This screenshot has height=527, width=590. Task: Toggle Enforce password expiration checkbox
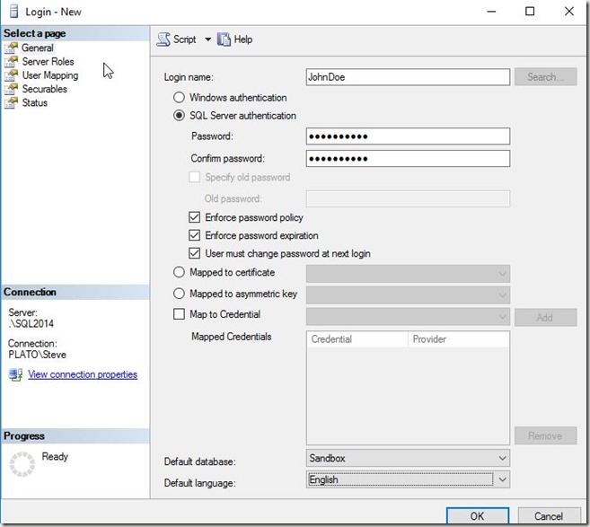point(195,235)
